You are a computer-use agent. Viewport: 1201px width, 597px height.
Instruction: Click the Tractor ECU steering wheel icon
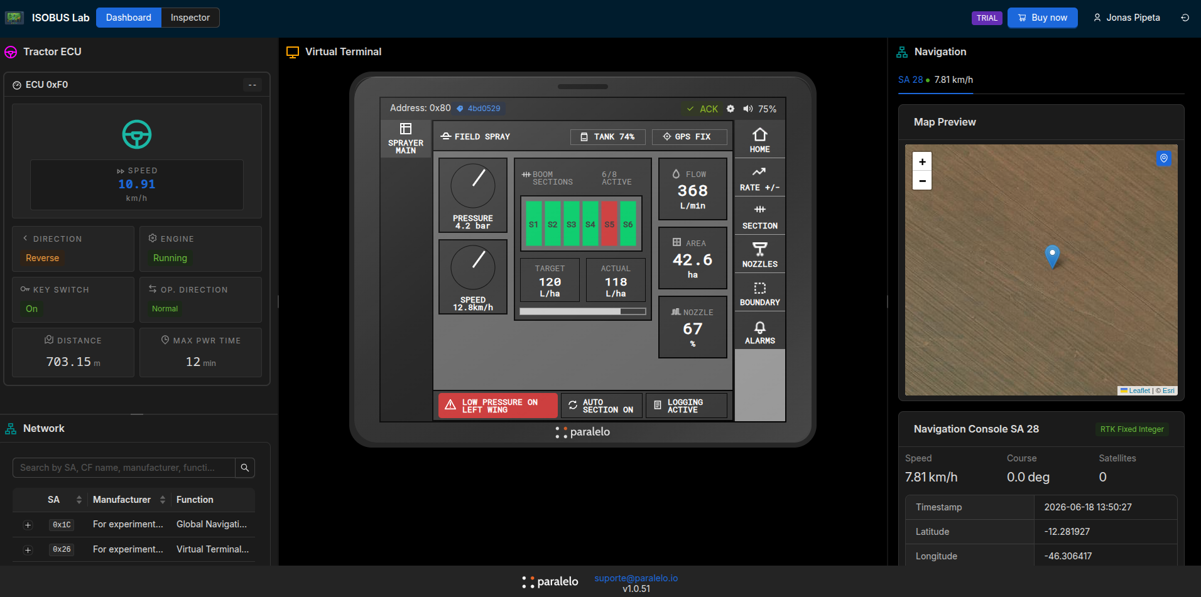point(11,52)
